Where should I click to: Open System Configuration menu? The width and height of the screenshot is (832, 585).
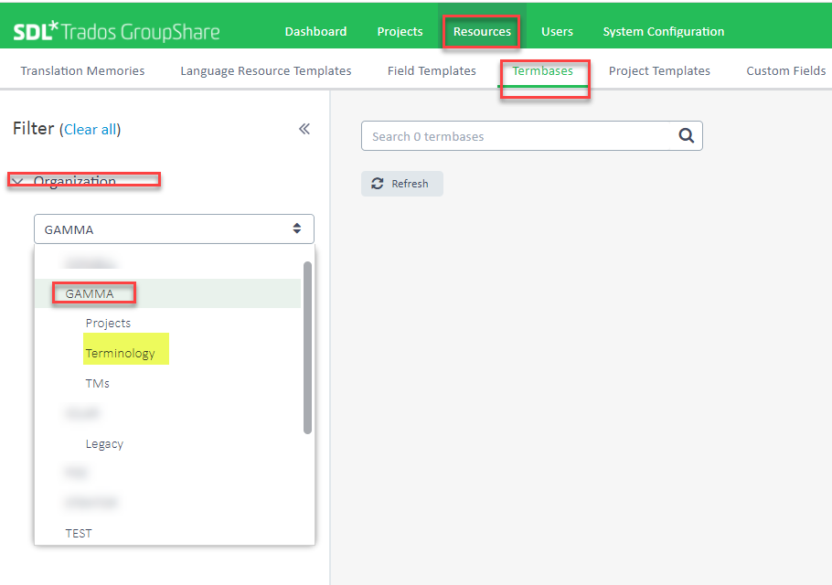click(x=663, y=32)
